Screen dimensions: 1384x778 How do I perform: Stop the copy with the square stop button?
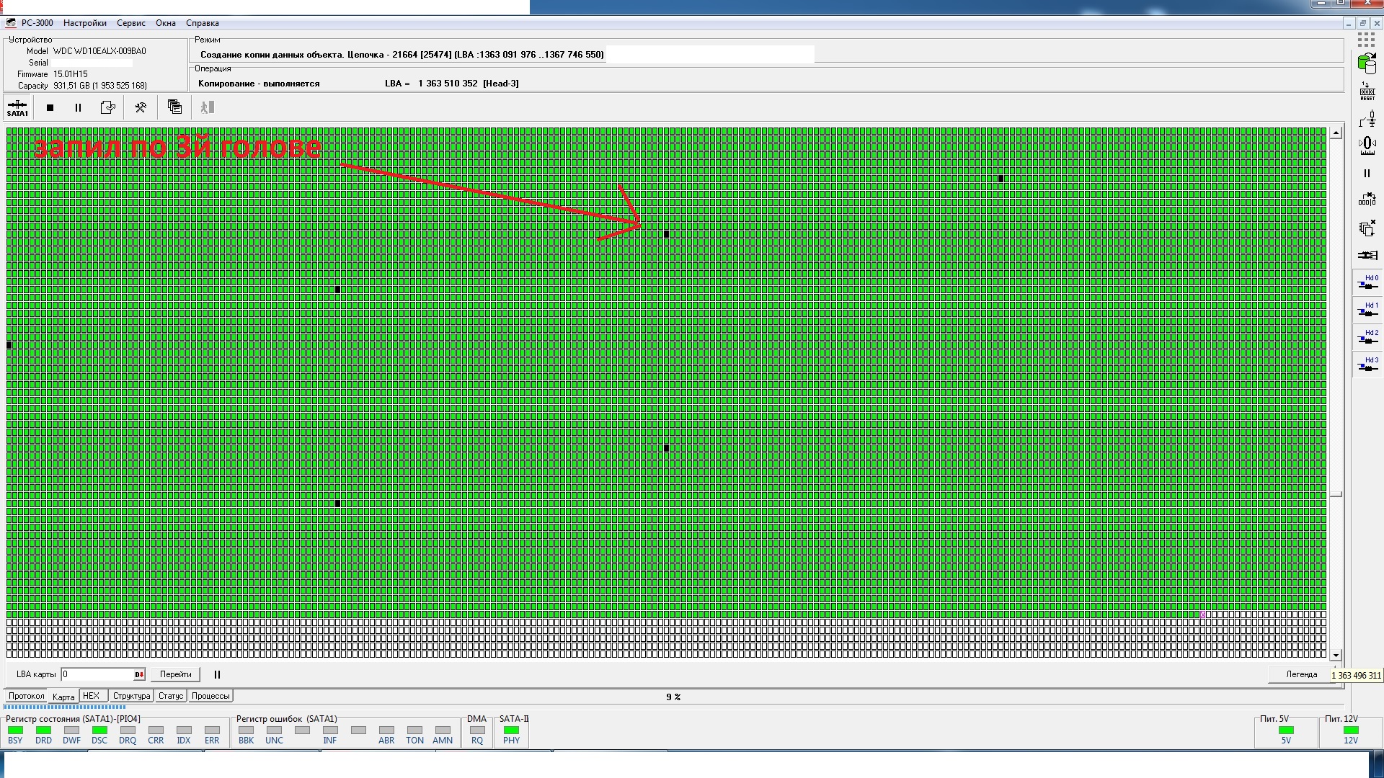50,108
